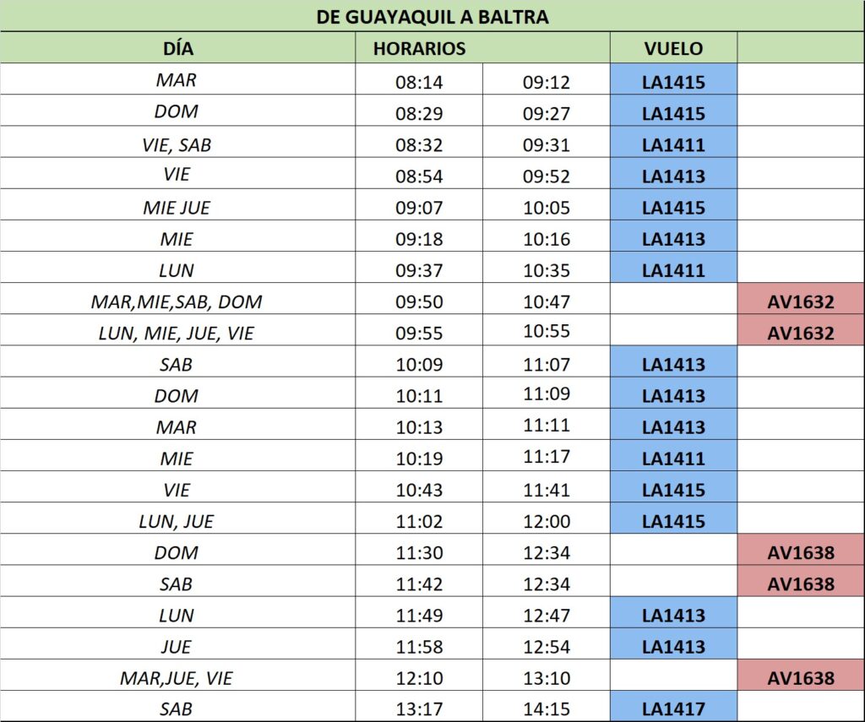Select the 08:14 departure time cell
This screenshot has width=865, height=722.
point(419,82)
